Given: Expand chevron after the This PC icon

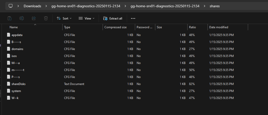Looking at the screenshot, I should click(x=18, y=6).
